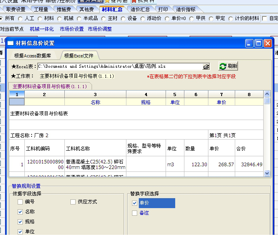
Task: Open the 单位 field dropdown in column 5
Action: (x=175, y=102)
